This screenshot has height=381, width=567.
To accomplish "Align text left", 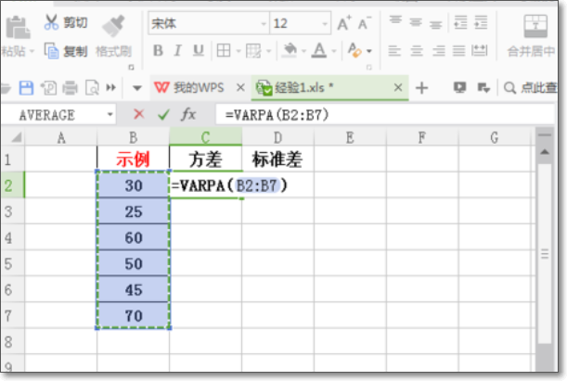I will [394, 51].
